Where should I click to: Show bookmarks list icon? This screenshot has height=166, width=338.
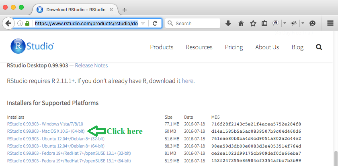pyautogui.click(x=264, y=23)
